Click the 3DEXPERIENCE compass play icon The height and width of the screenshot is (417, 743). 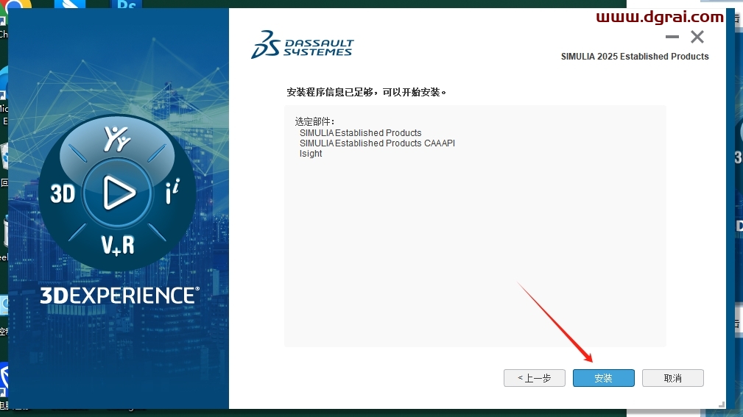tap(118, 192)
